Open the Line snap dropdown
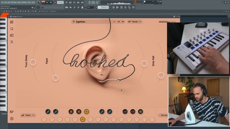This screenshot has height=129, width=230. (90, 7)
